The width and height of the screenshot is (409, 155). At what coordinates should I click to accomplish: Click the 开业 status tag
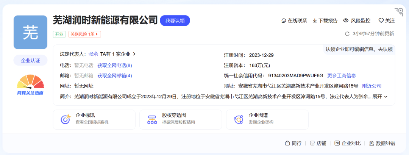59,34
